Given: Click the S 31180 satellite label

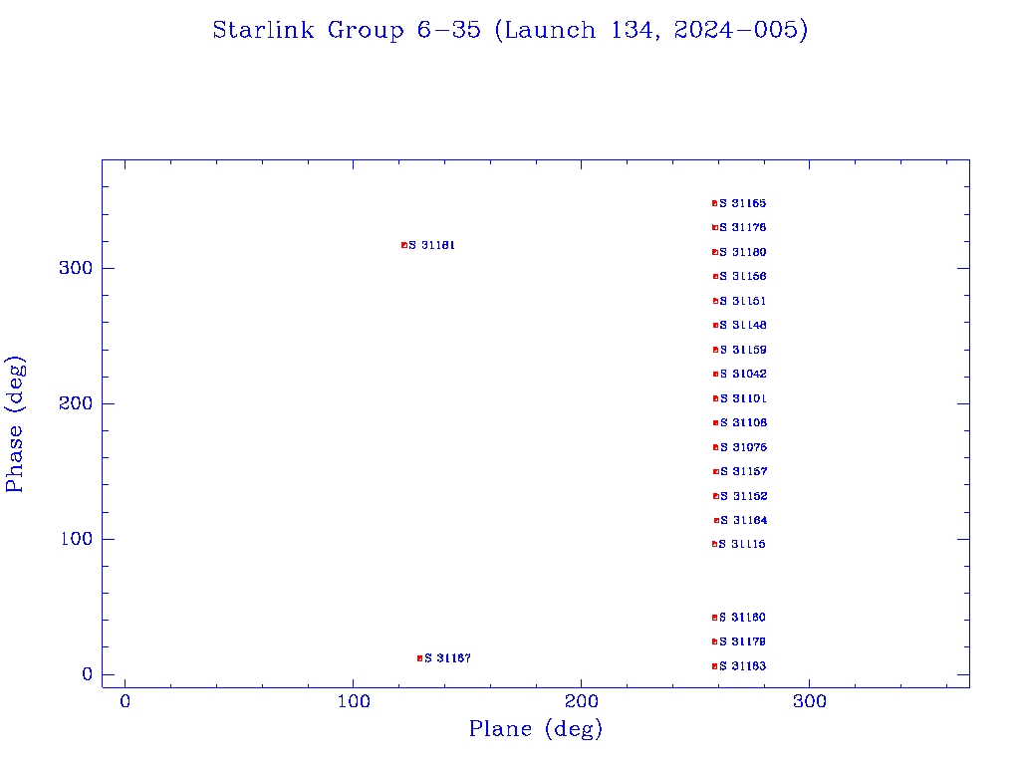Looking at the screenshot, I should click(743, 253).
